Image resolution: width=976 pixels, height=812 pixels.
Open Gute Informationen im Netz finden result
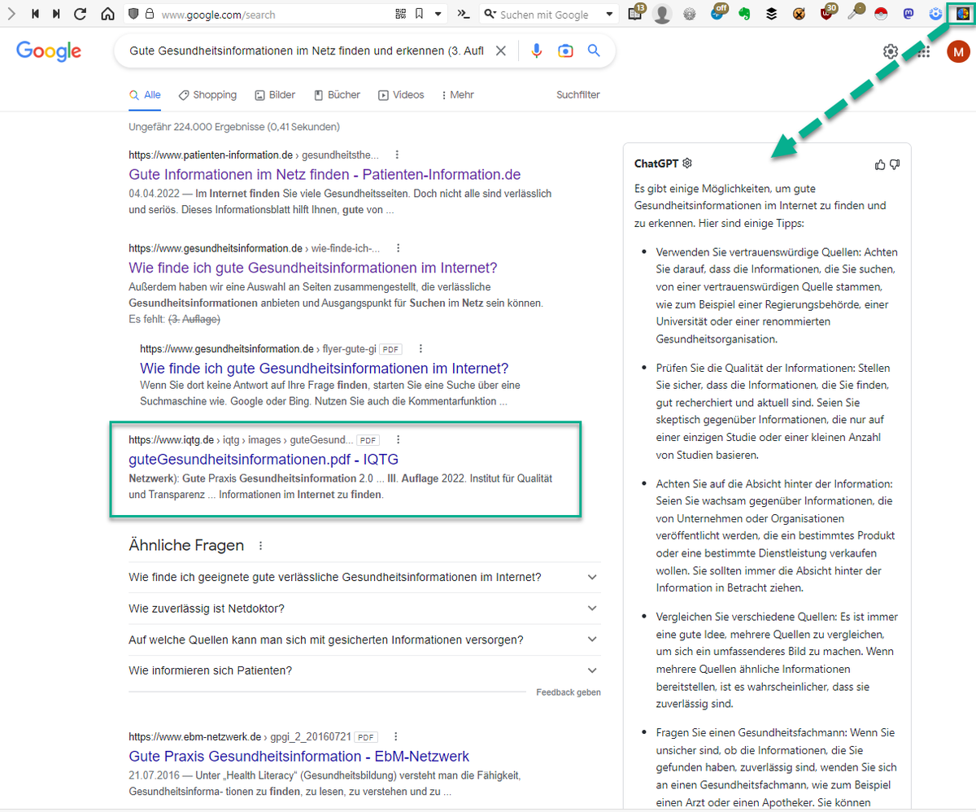point(325,175)
